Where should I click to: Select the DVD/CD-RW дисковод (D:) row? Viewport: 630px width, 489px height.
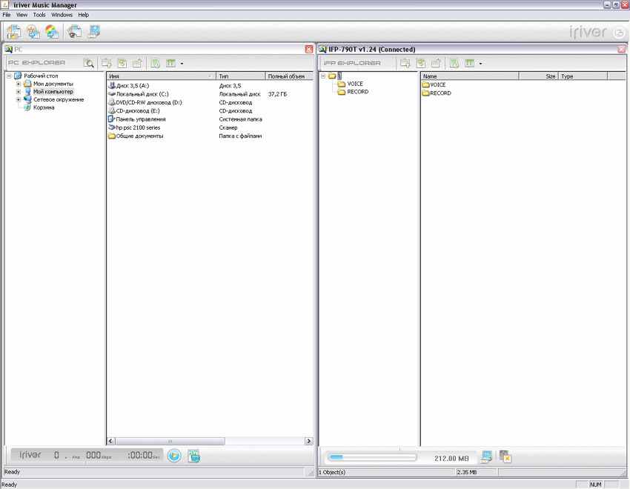pyautogui.click(x=209, y=102)
